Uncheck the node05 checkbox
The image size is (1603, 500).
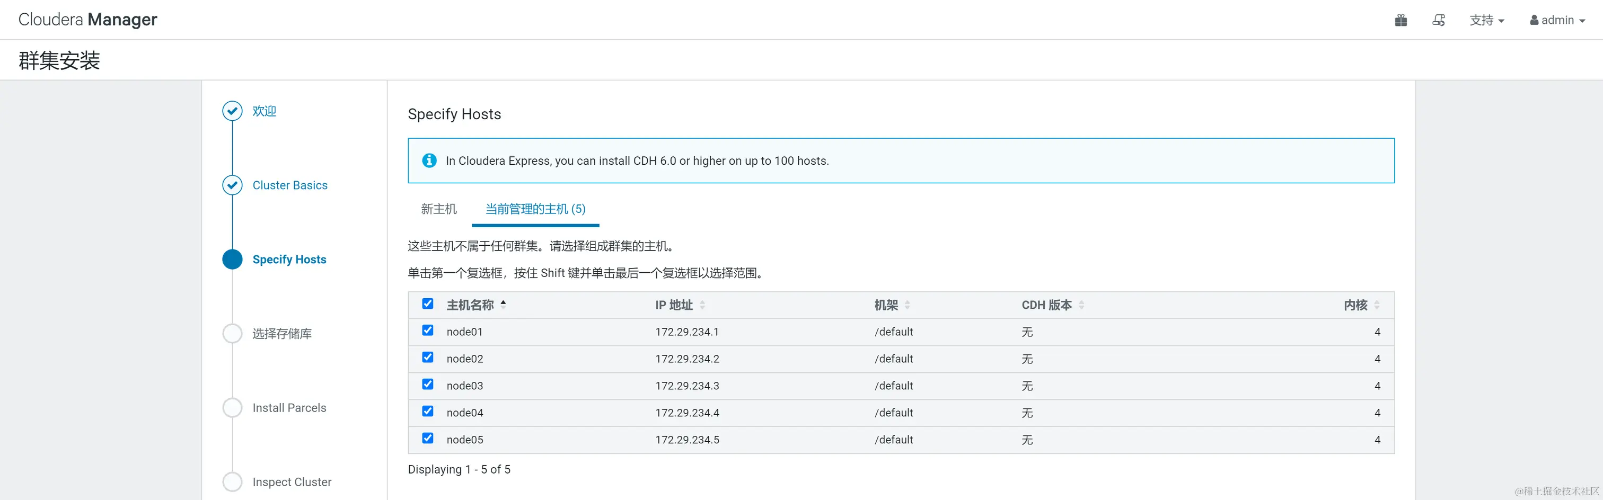tap(427, 438)
